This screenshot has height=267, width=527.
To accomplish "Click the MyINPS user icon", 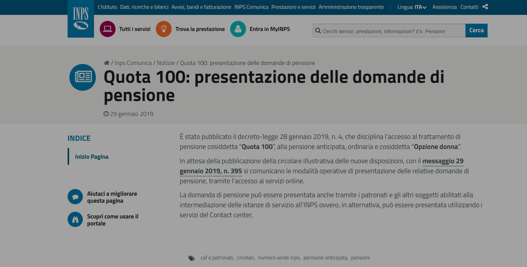I will [x=238, y=29].
